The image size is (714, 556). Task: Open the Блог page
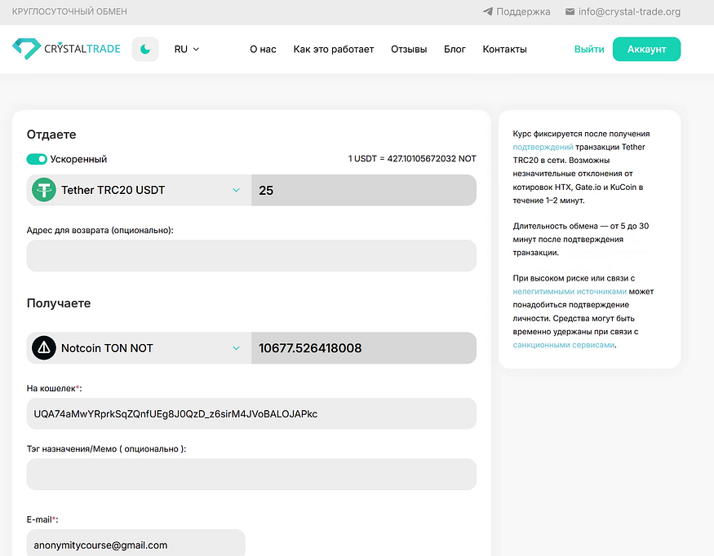[x=455, y=49]
